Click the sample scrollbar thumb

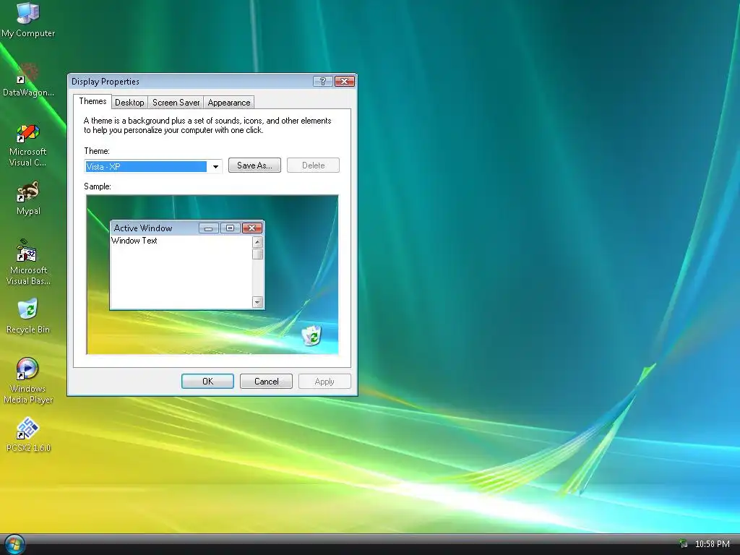pyautogui.click(x=258, y=254)
